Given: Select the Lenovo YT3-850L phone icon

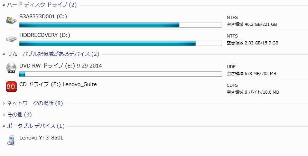Looking at the screenshot, I should (x=11, y=140).
